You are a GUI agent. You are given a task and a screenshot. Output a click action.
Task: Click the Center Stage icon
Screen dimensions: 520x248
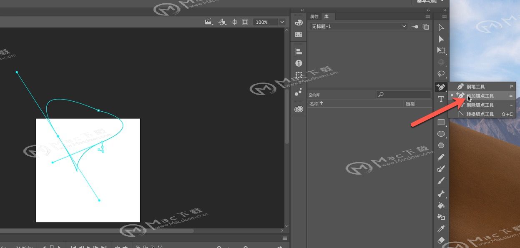point(234,22)
